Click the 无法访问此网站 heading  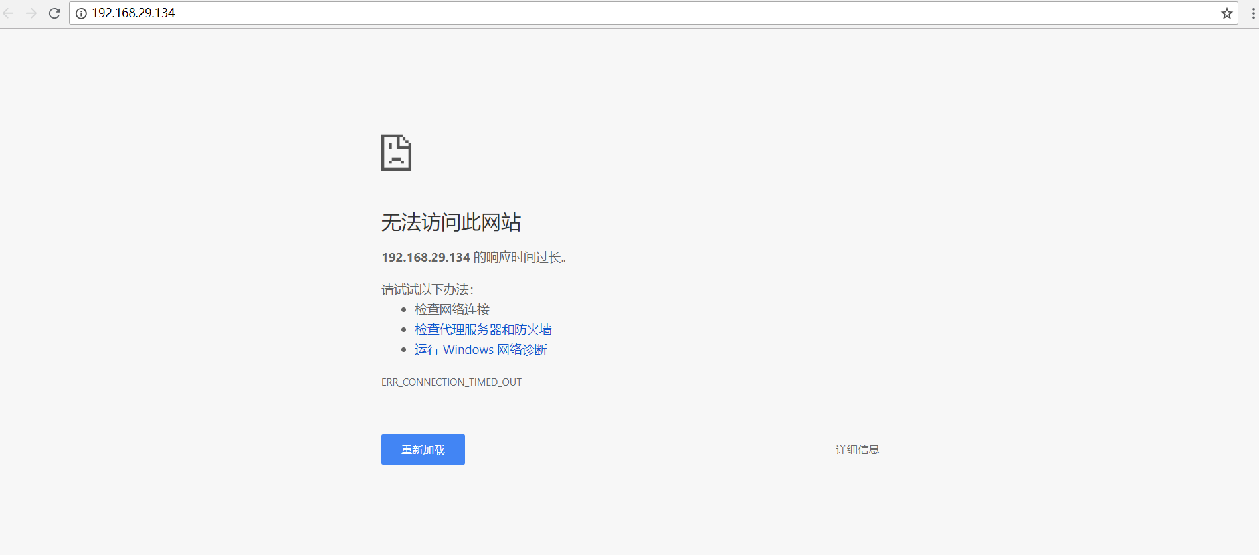pos(451,222)
